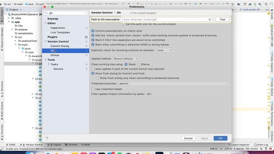This screenshot has width=274, height=154.
Task: Click the folder browse icon in Git path field
Action: point(210,20)
